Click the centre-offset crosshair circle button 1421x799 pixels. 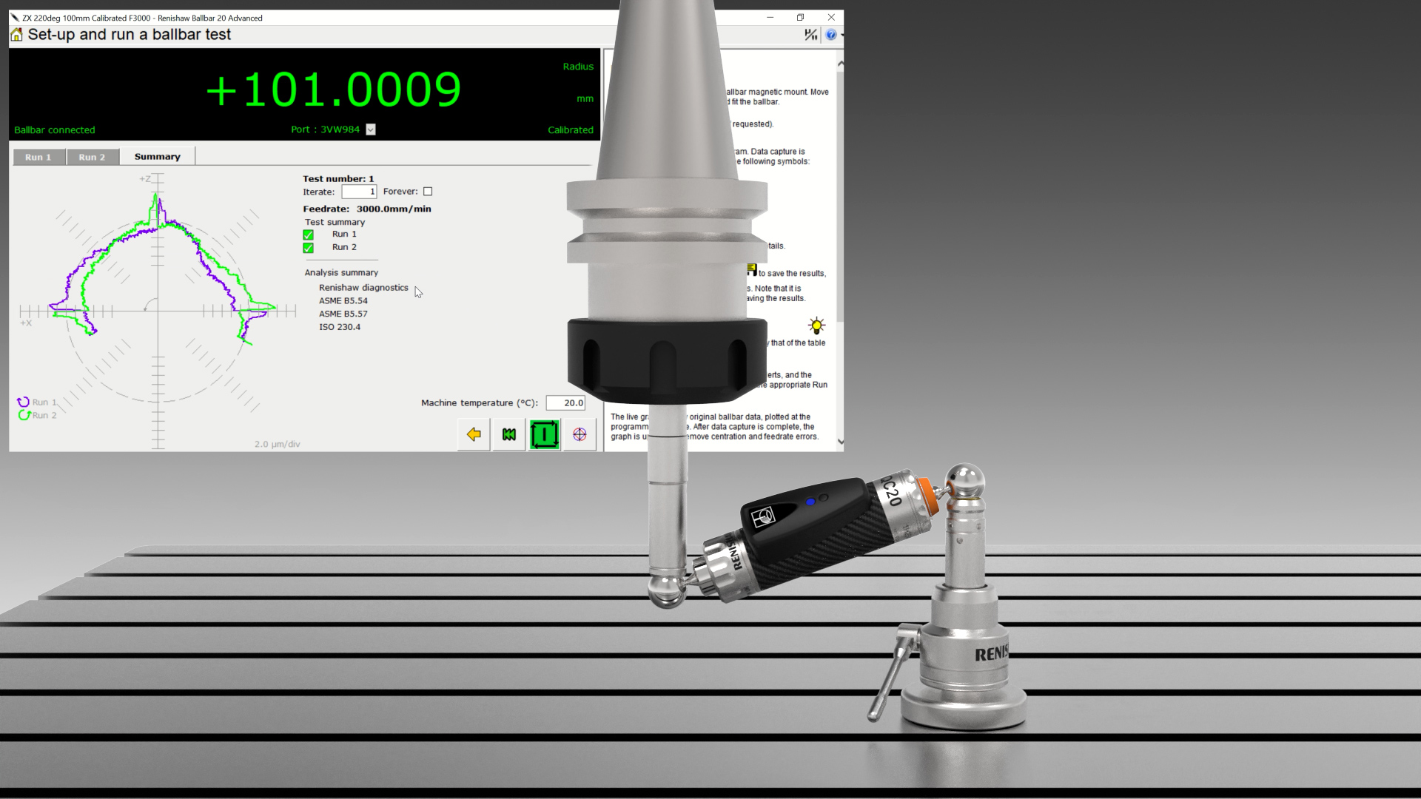pos(580,434)
